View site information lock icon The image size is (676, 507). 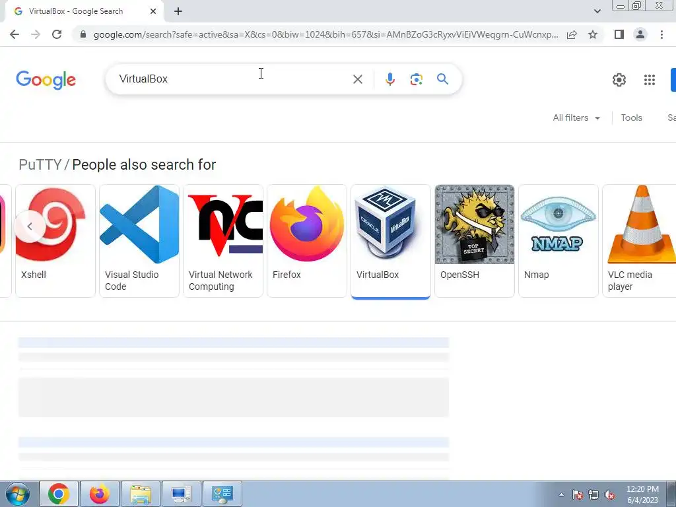83,34
